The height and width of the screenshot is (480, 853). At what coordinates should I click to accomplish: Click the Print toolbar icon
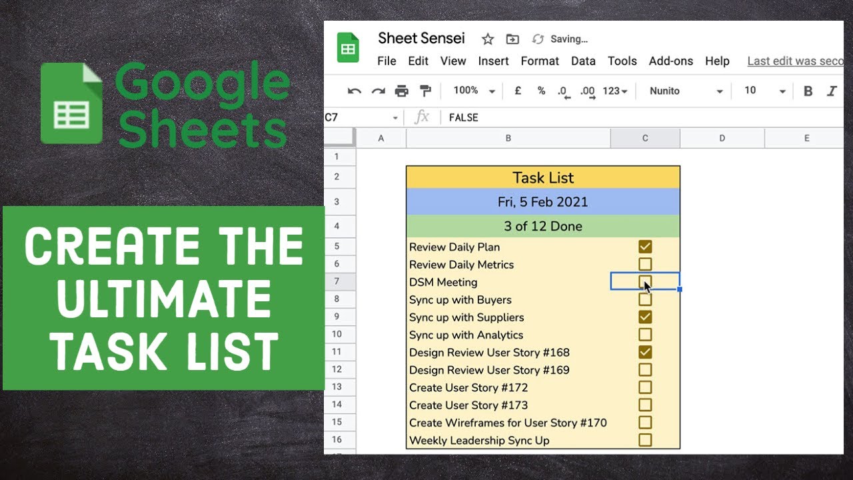(x=401, y=91)
